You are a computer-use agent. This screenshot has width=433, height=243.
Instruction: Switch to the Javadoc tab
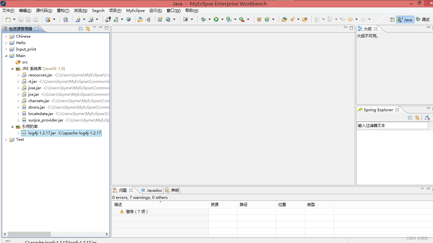[152, 190]
